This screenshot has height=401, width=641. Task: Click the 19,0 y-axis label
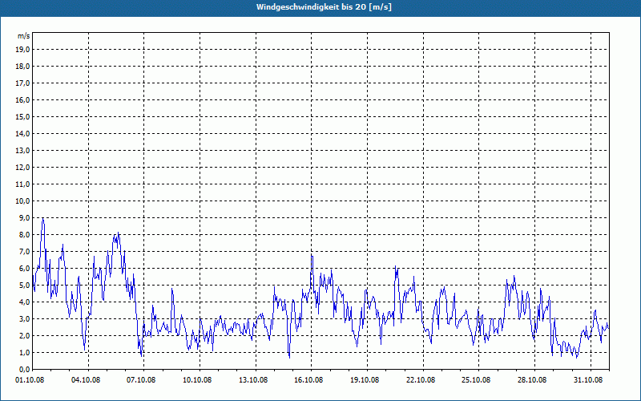tap(22, 50)
